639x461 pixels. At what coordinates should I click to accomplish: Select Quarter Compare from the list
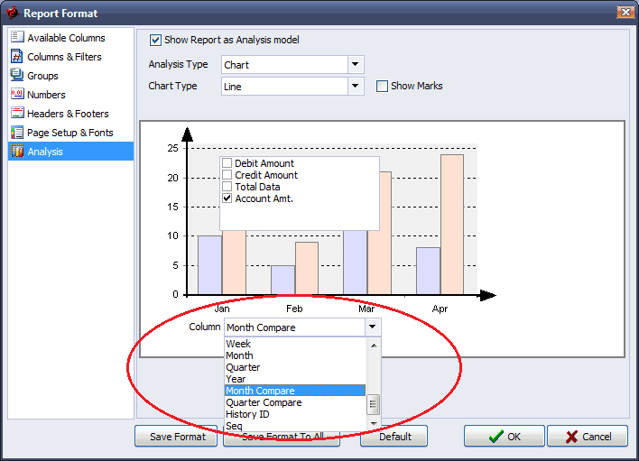264,402
